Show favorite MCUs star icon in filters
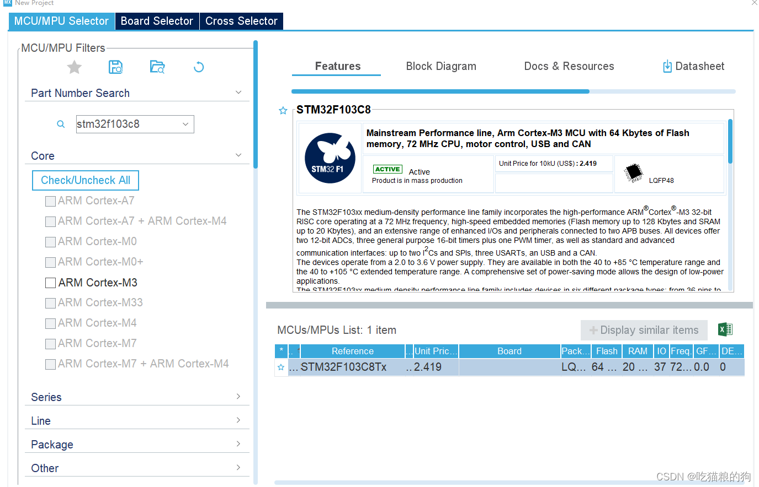Screen dimensions: 759x487 75,67
